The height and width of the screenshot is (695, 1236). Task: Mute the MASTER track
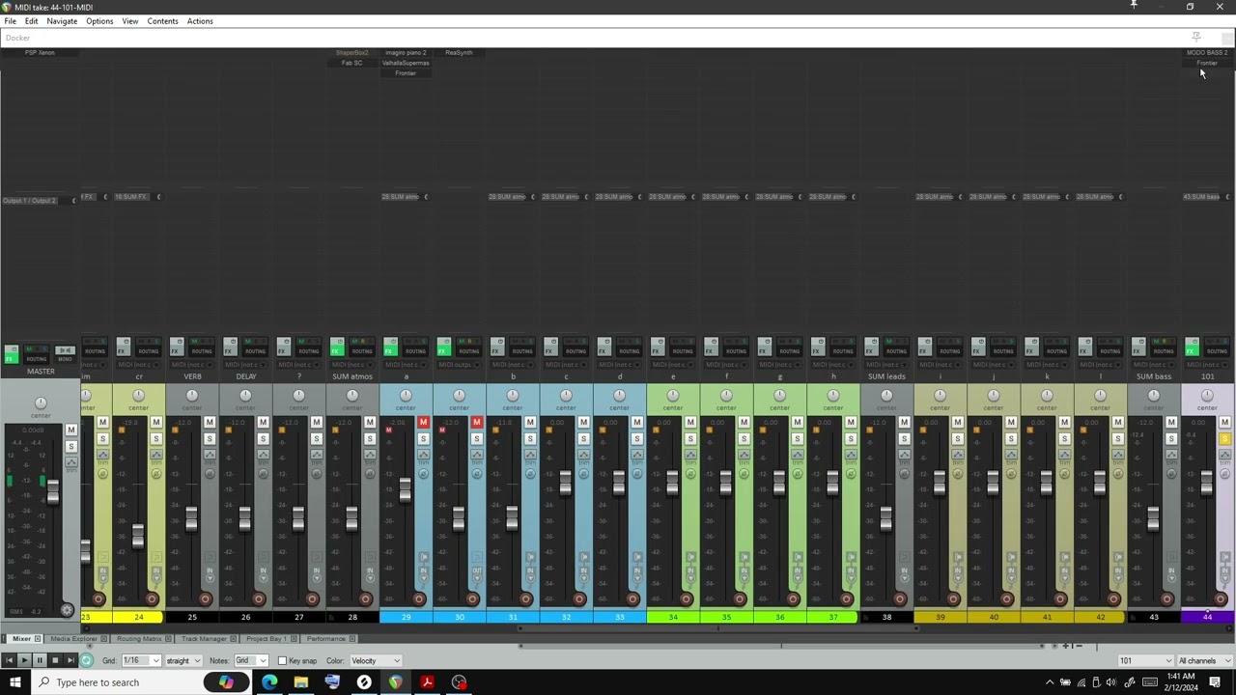tap(70, 430)
